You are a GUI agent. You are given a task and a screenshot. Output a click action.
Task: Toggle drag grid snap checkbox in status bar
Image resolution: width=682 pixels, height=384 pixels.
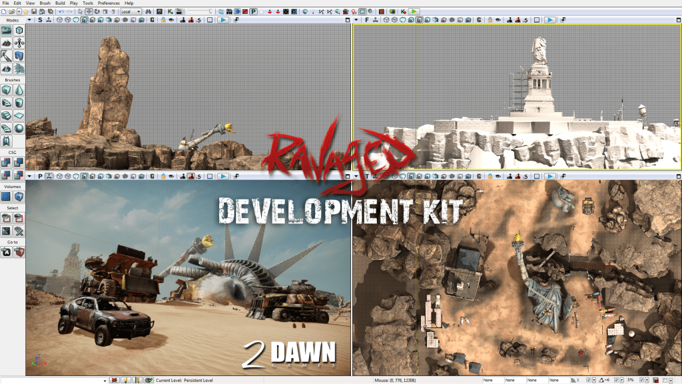tap(589, 380)
